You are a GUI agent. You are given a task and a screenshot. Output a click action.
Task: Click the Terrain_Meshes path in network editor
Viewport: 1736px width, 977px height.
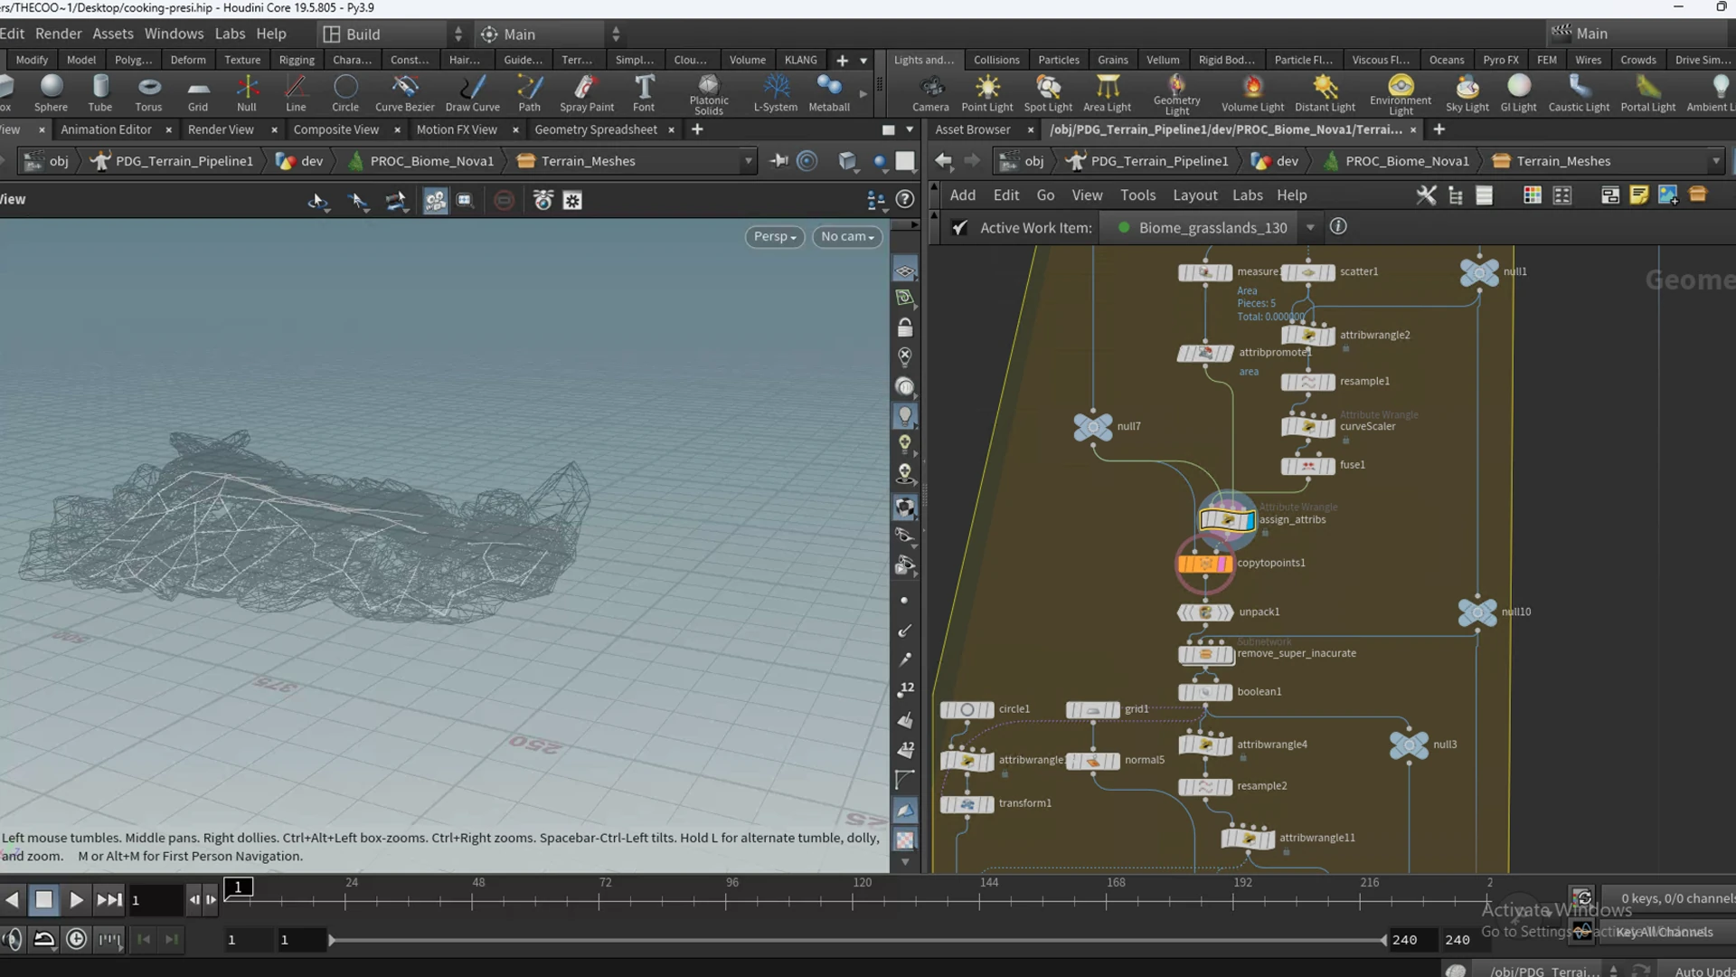pyautogui.click(x=1563, y=161)
